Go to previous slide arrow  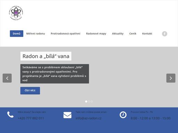pyautogui.click(x=7, y=78)
